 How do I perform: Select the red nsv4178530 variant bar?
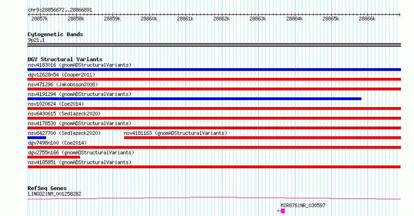pos(214,128)
